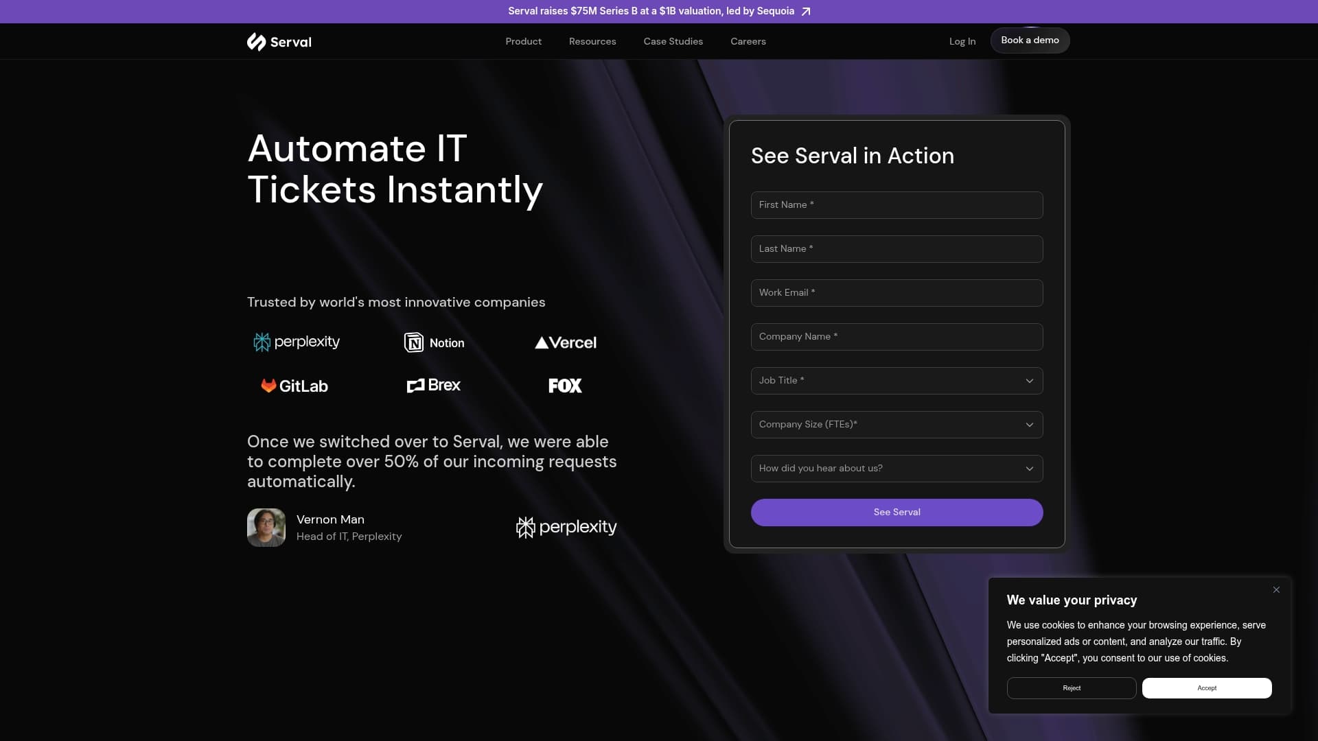The image size is (1318, 741).
Task: Click the FOX logo
Action: (x=565, y=386)
